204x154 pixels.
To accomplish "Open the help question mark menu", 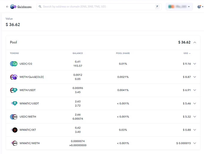I will 200,7.
